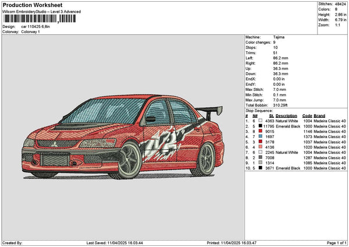Click the 'Left:' label
This screenshot has width=349, height=247.
click(249, 58)
